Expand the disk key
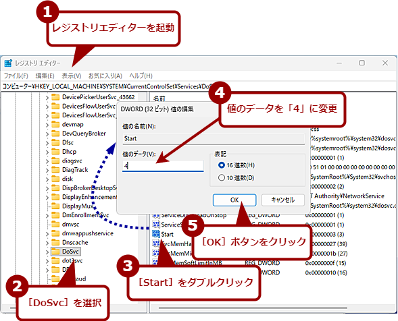The image size is (398, 321). pyautogui.click(x=47, y=179)
